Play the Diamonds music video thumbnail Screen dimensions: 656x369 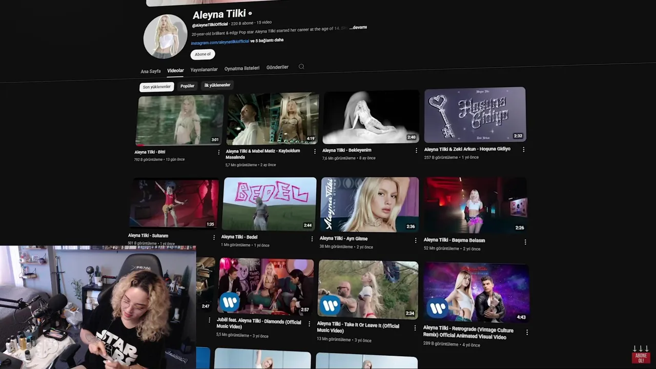(x=266, y=286)
